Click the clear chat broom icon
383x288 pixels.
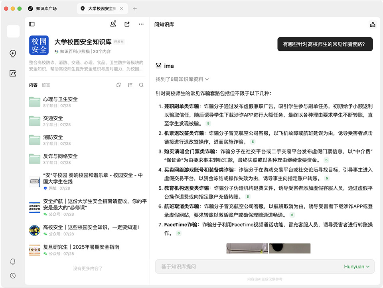373,25
